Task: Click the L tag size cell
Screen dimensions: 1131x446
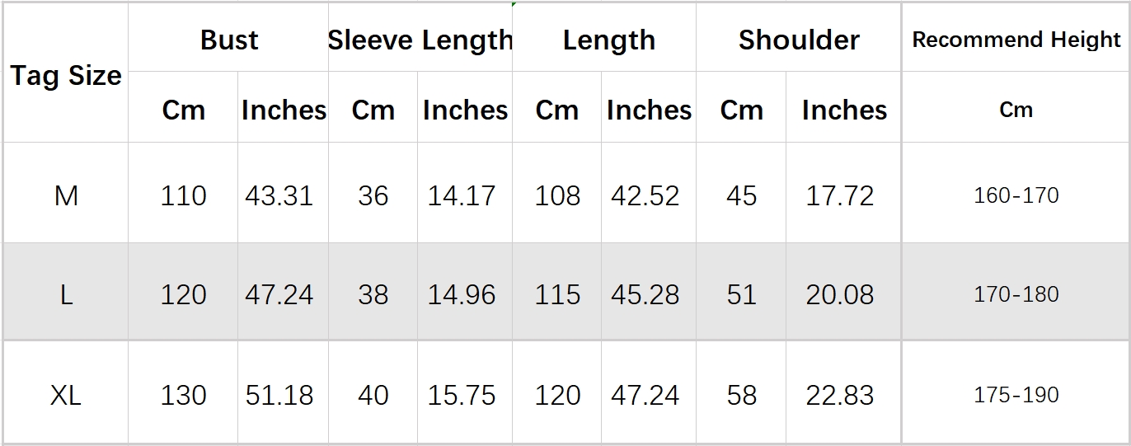Action: [x=66, y=295]
